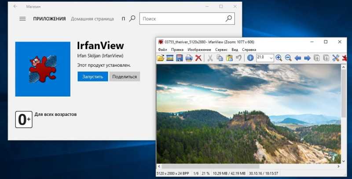
Task: Click the scroll-right arrow of the image viewer
Action: (338, 166)
